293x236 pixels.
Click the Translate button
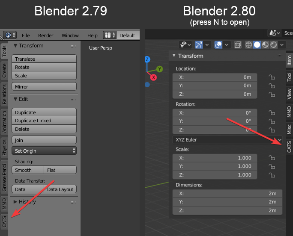pyautogui.click(x=44, y=59)
